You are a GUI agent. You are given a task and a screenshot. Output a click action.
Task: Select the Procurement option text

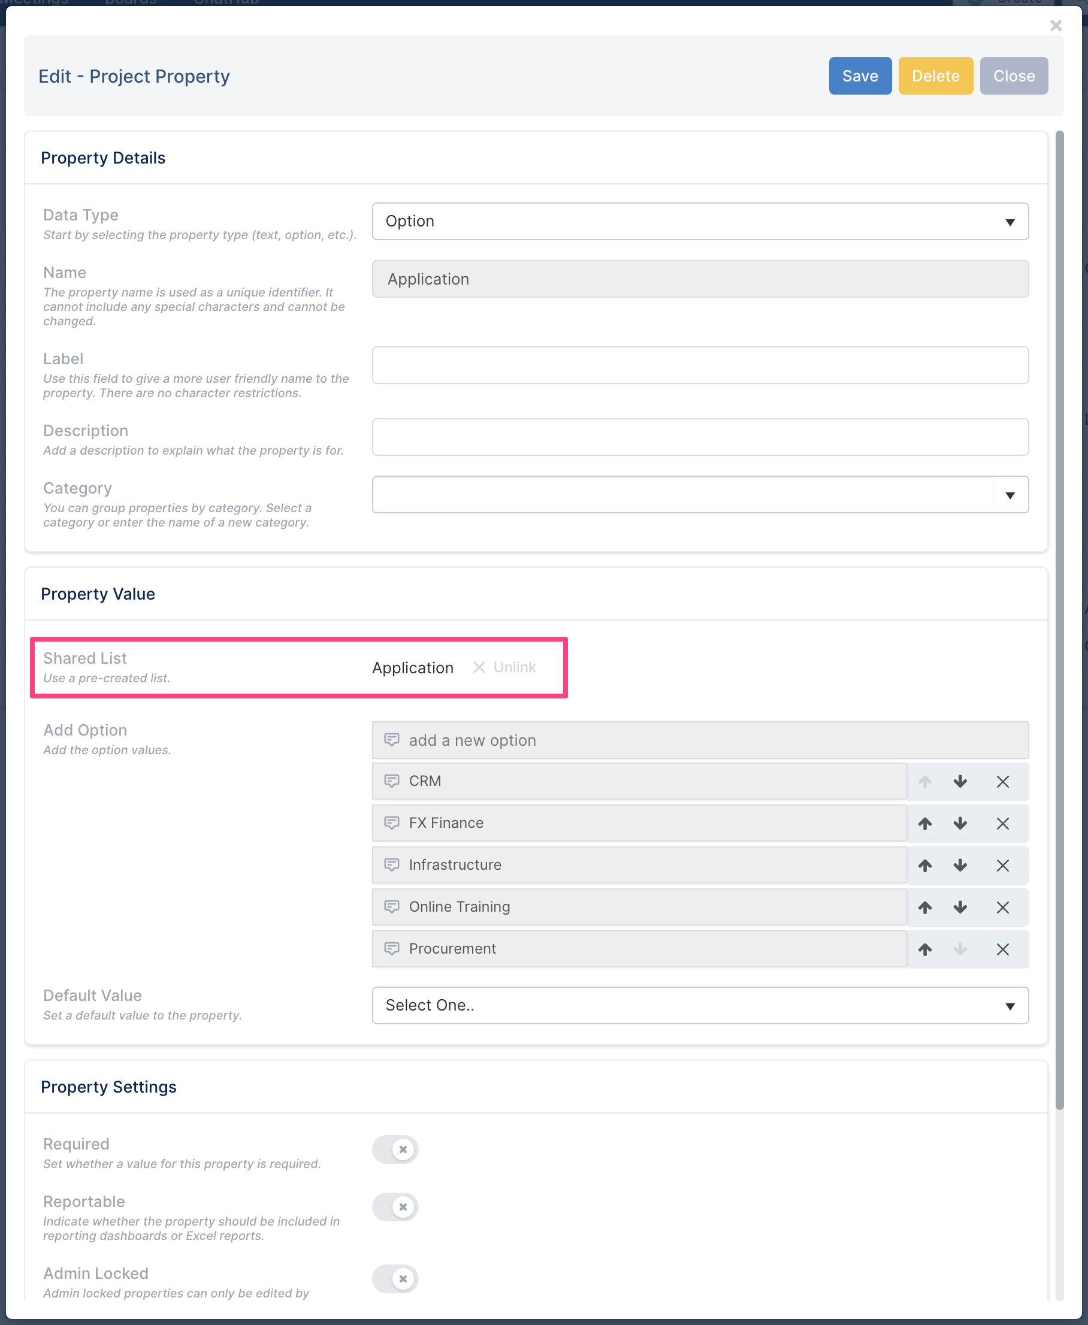tap(452, 949)
